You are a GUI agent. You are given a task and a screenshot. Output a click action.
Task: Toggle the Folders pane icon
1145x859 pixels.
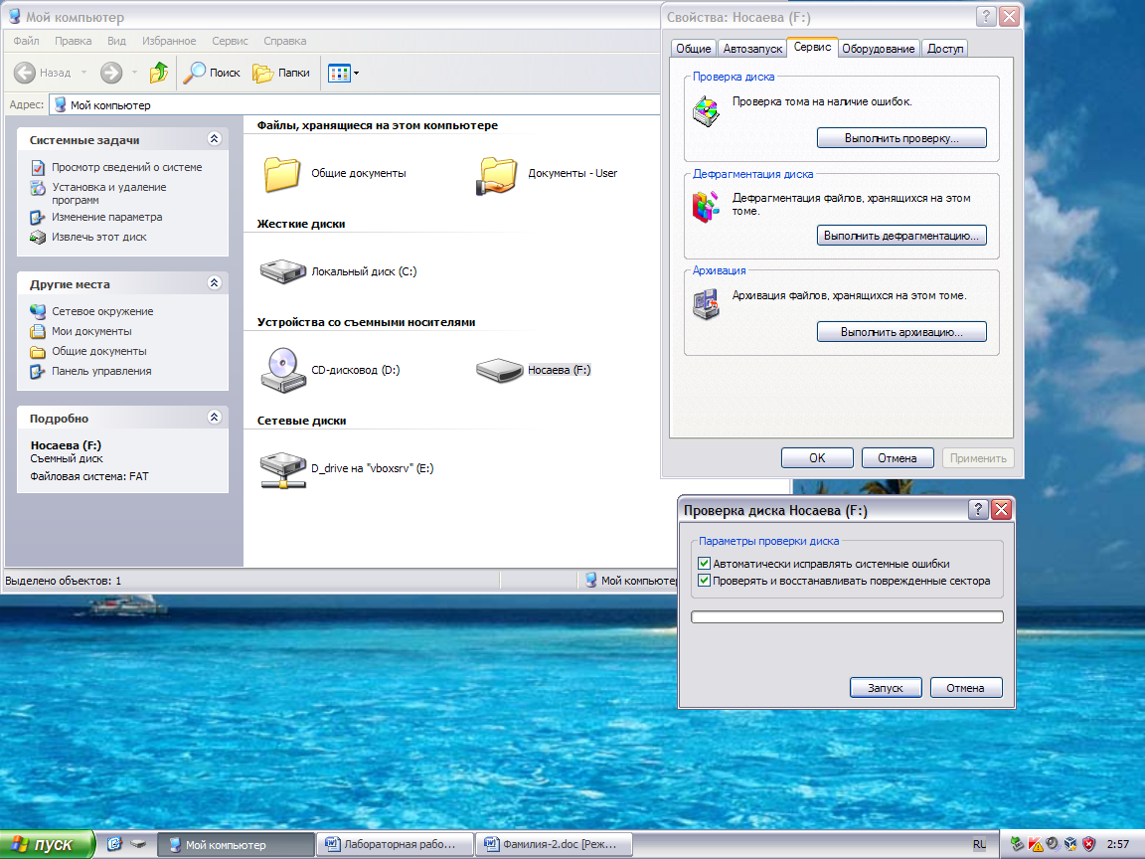pos(262,73)
